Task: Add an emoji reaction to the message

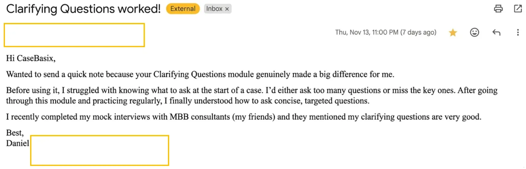Action: click(x=474, y=32)
